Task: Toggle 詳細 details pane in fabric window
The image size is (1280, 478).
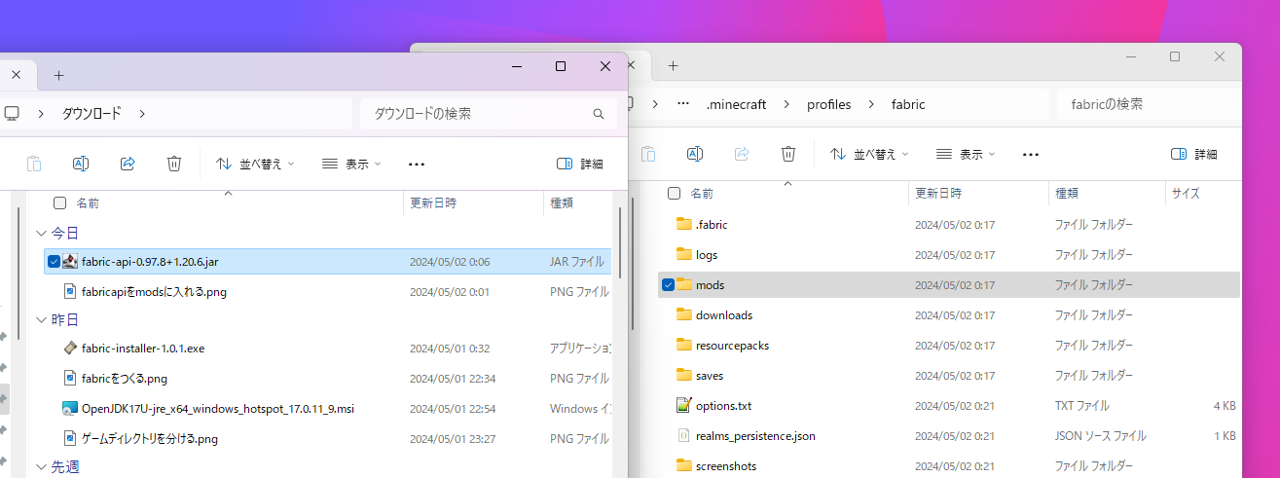Action: coord(1194,154)
